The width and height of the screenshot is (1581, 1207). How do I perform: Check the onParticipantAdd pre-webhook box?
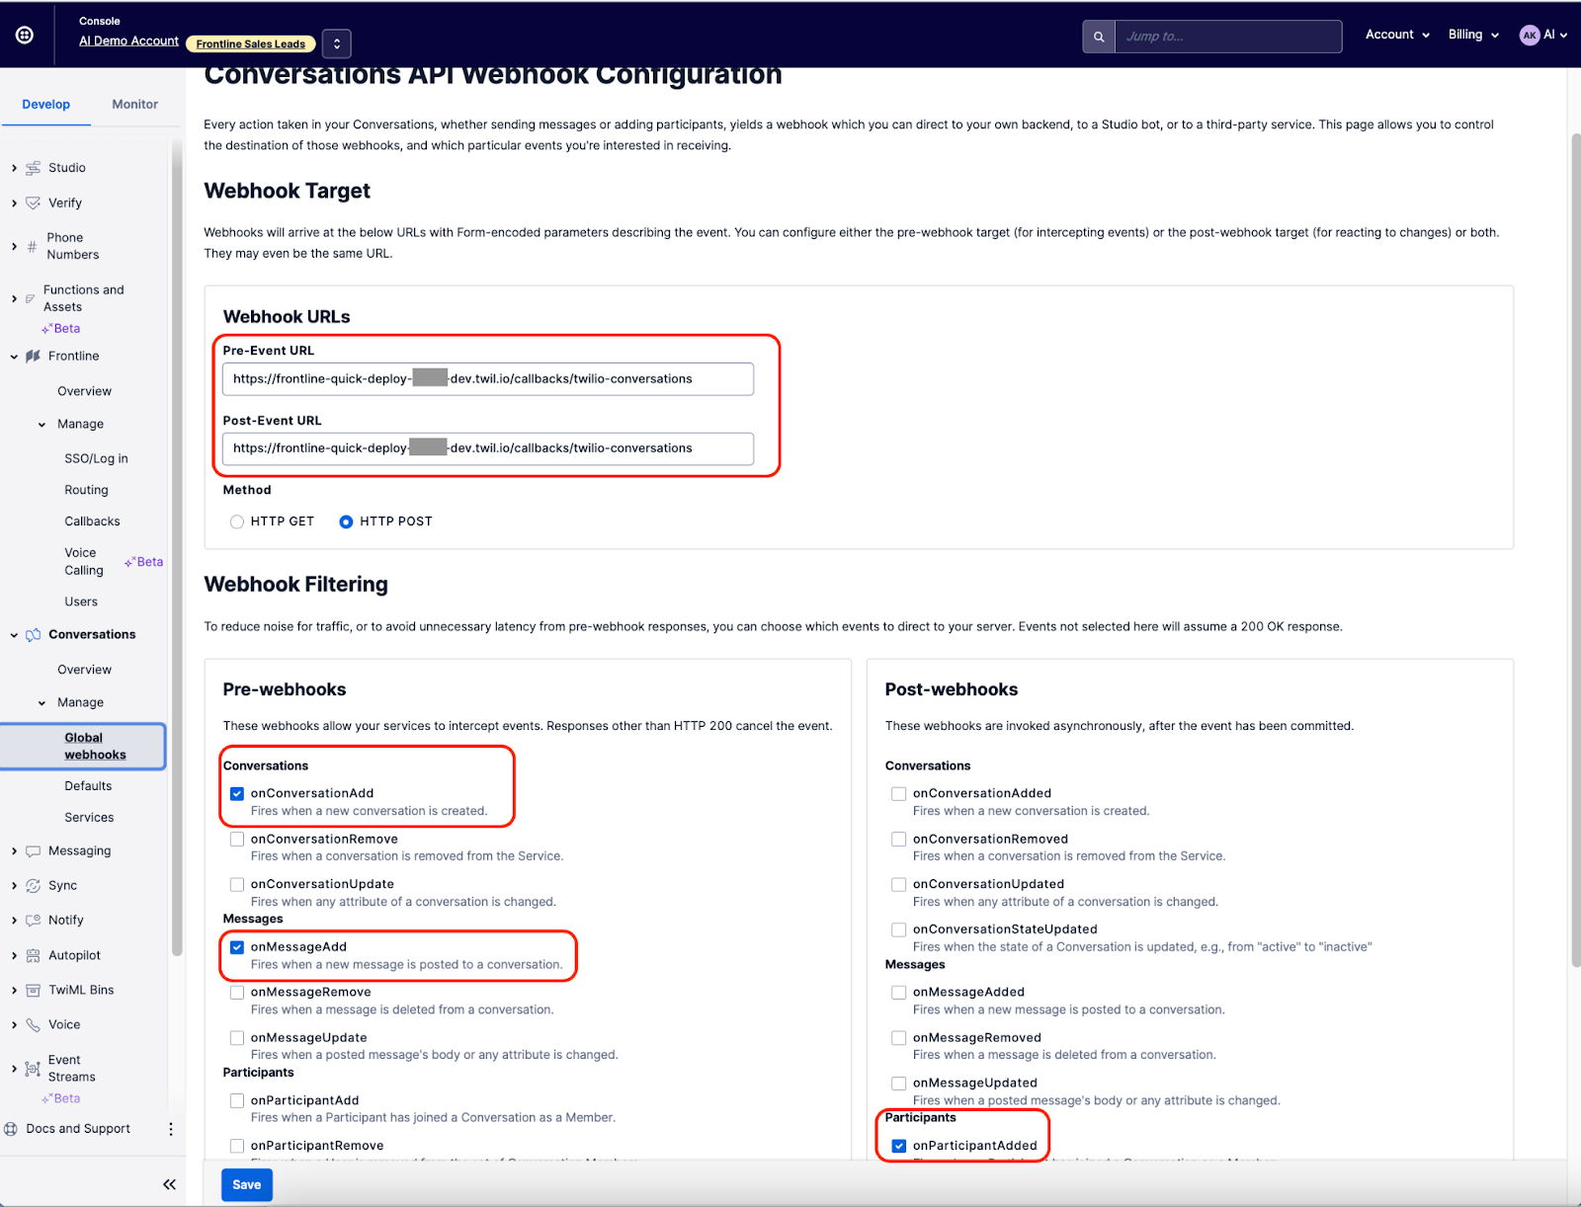pos(237,1100)
